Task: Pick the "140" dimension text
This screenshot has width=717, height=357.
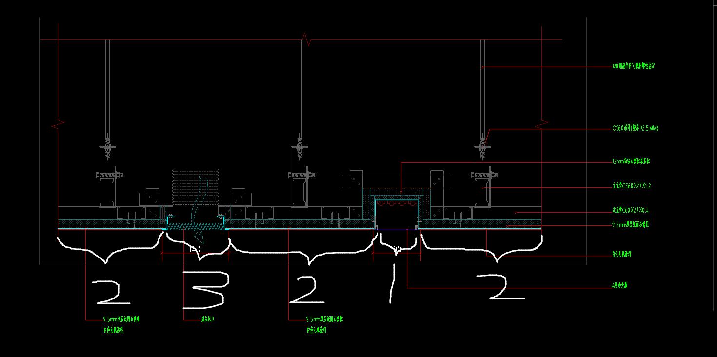Action: tap(195, 249)
